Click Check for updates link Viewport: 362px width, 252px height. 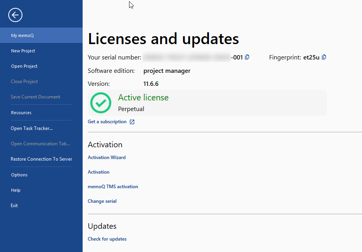pos(107,239)
